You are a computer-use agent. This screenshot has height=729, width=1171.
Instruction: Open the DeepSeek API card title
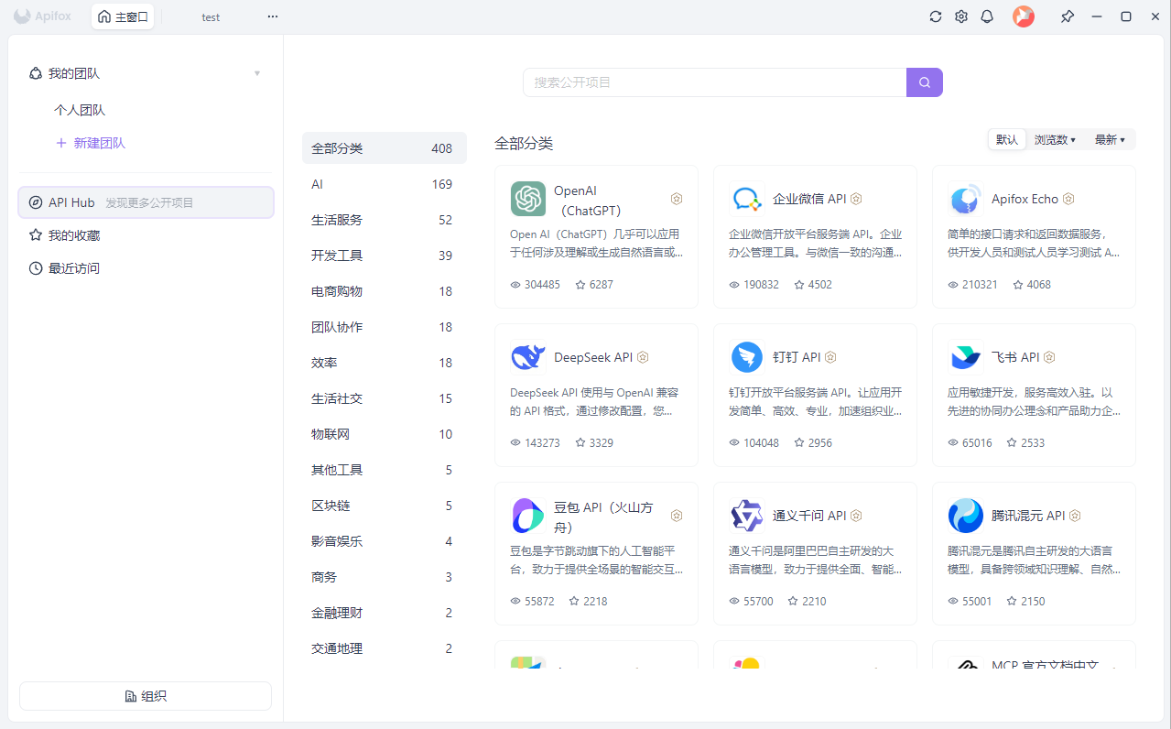point(593,357)
